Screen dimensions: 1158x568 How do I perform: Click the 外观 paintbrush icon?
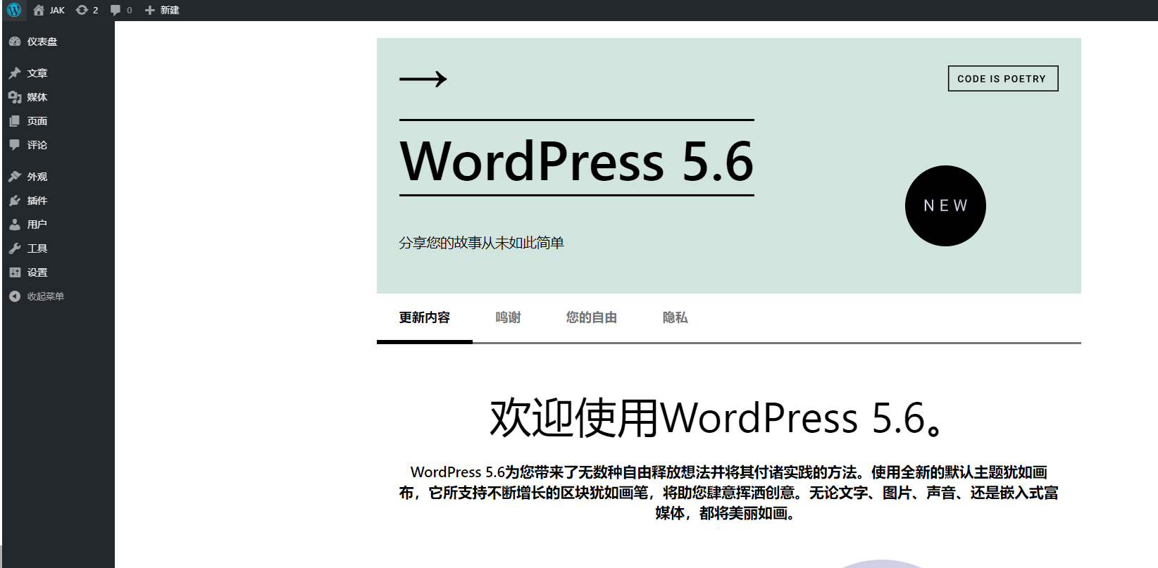(15, 177)
